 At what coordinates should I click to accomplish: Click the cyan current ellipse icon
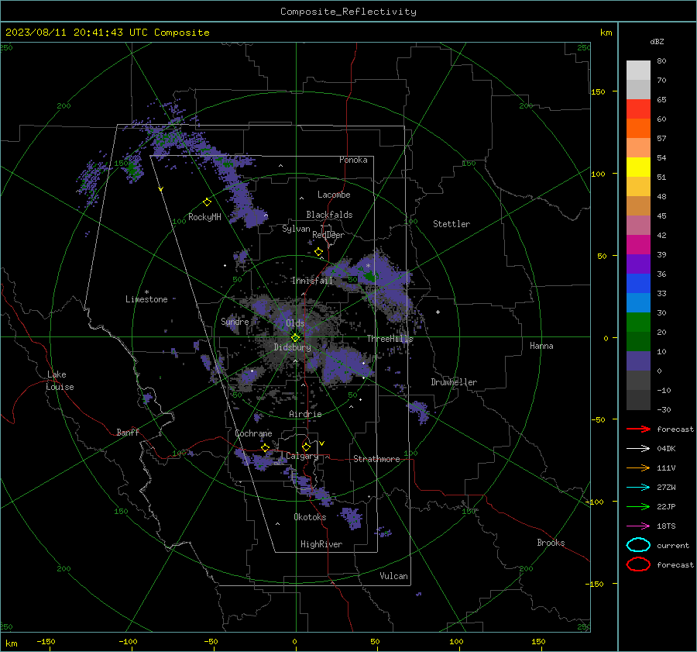tap(638, 545)
